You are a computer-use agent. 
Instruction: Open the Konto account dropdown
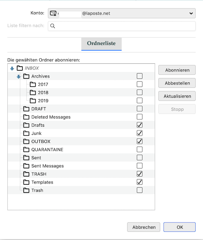pos(122,13)
